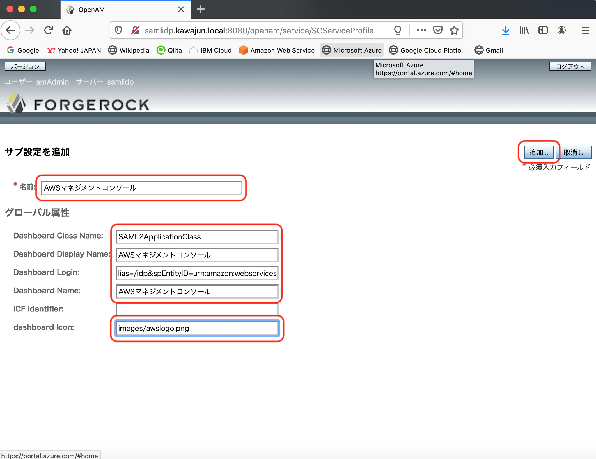Select the OpenAM browser tab
Image resolution: width=596 pixels, height=459 pixels.
pyautogui.click(x=126, y=9)
